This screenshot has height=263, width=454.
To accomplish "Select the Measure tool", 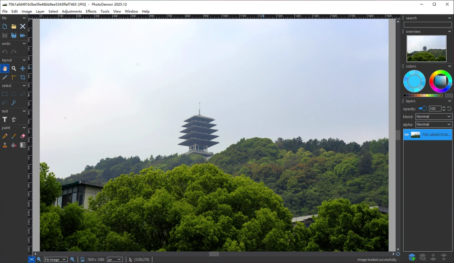I will click(x=14, y=77).
